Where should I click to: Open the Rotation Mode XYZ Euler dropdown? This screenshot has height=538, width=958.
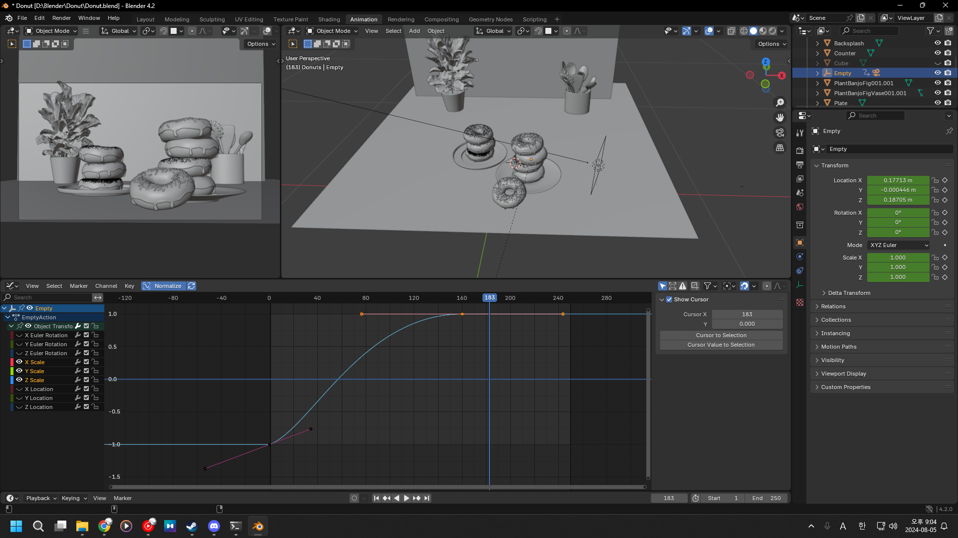[x=899, y=245]
